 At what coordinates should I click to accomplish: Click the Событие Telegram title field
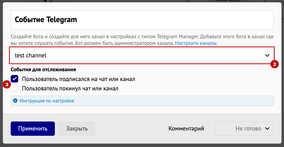(142, 20)
